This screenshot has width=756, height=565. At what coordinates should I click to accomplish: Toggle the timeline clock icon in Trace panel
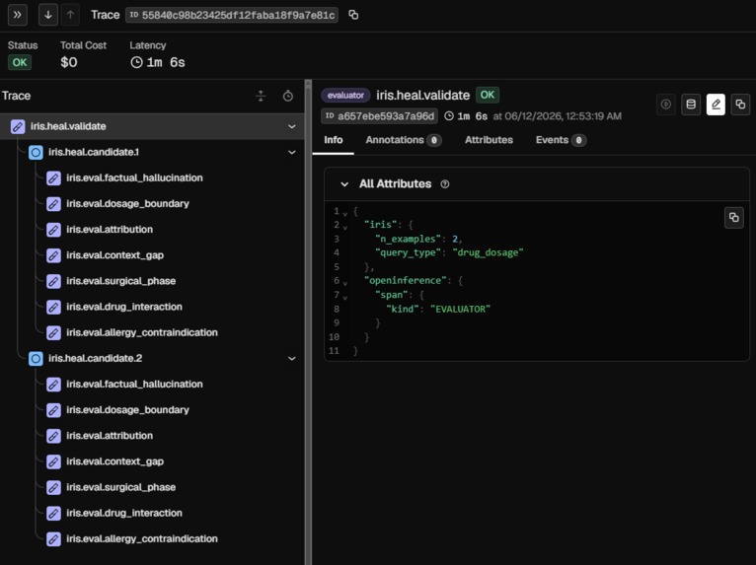tap(288, 96)
